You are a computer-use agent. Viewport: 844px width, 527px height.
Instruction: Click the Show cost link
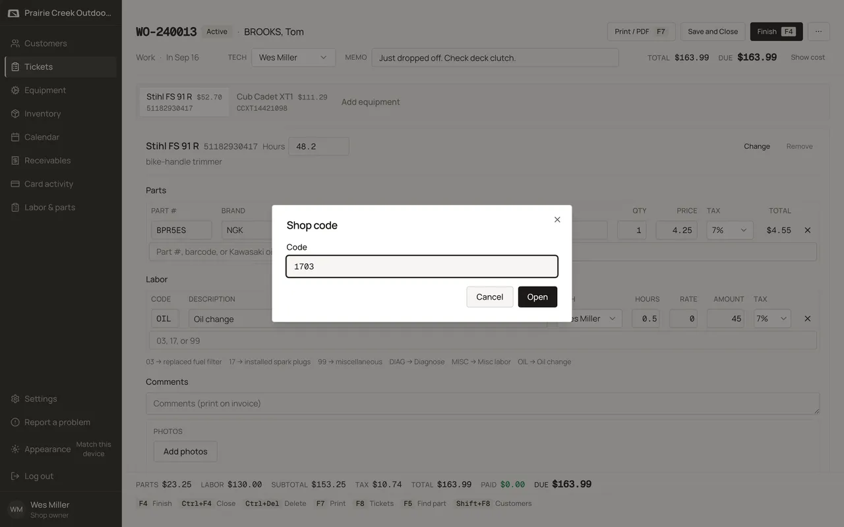click(x=808, y=57)
